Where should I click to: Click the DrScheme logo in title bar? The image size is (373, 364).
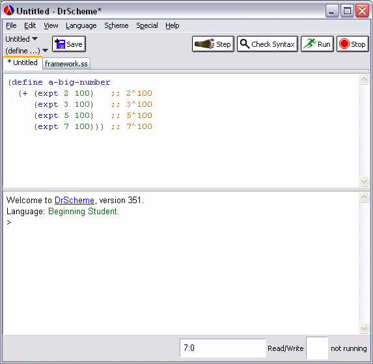[9, 10]
